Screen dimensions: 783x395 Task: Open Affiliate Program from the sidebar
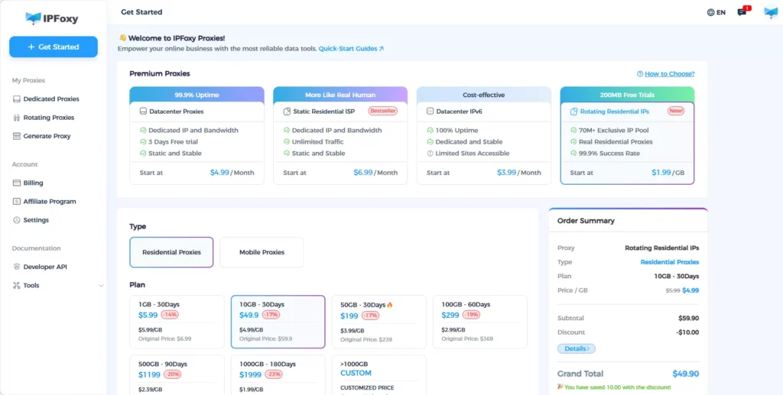49,202
